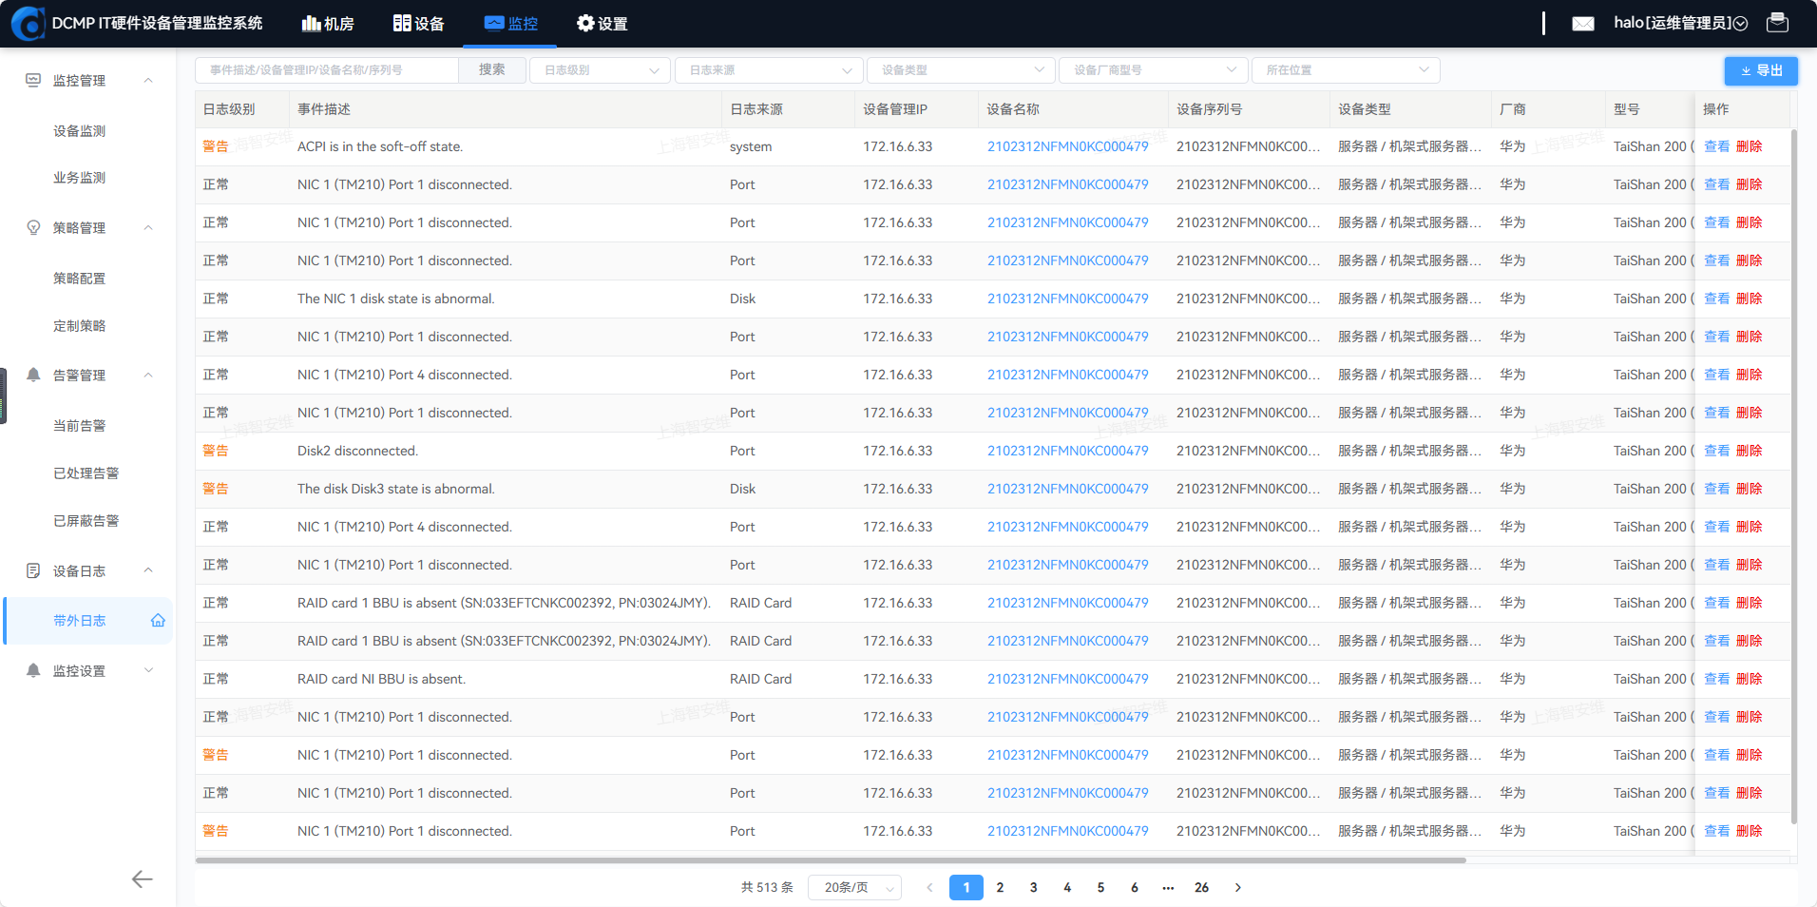Click the 监控管理 monitor icon in the sidebar
Image resolution: width=1817 pixels, height=907 pixels.
click(x=33, y=81)
